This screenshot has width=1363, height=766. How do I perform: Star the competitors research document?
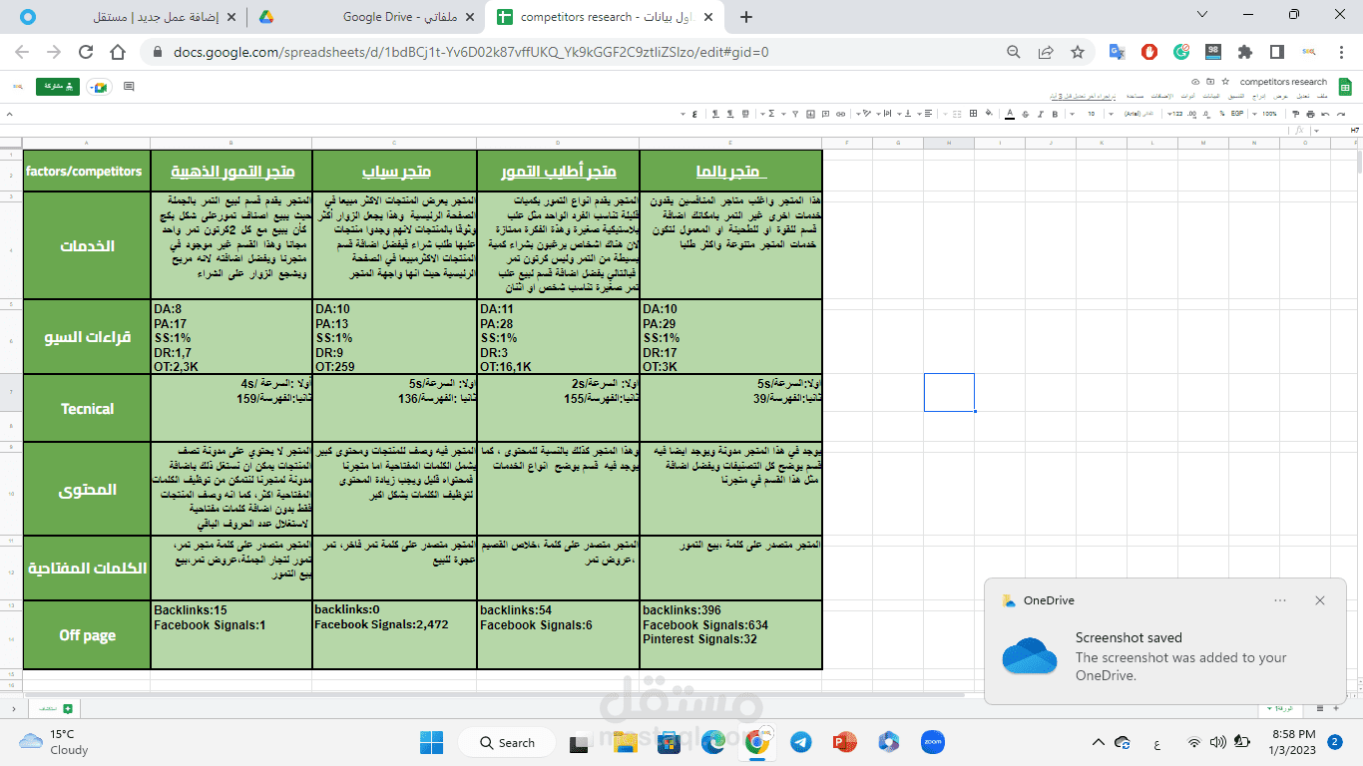1226,82
